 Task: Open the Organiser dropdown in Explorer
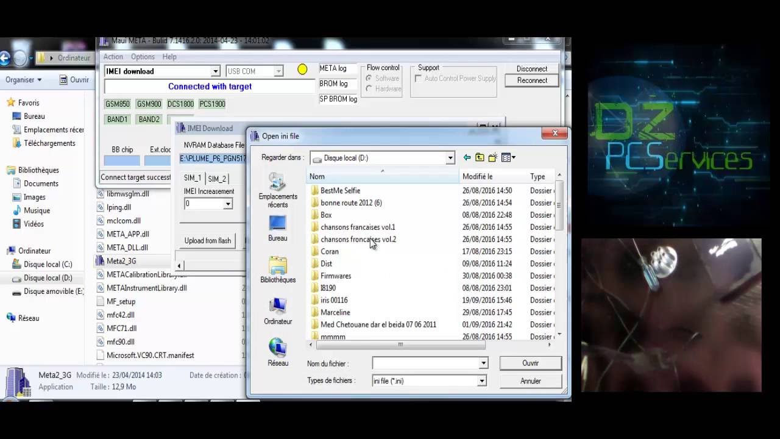click(x=24, y=80)
